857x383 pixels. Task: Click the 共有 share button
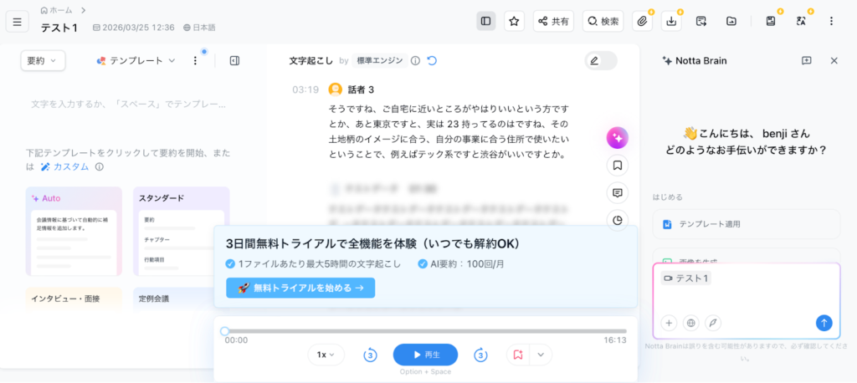click(553, 21)
